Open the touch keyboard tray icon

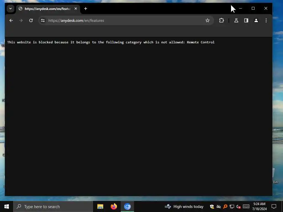click(246, 206)
